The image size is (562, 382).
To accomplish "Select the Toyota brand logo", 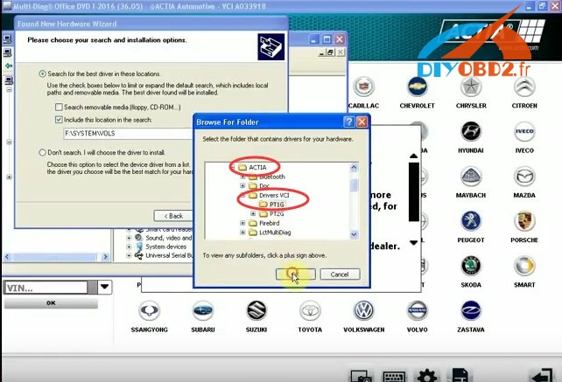I will (x=309, y=311).
